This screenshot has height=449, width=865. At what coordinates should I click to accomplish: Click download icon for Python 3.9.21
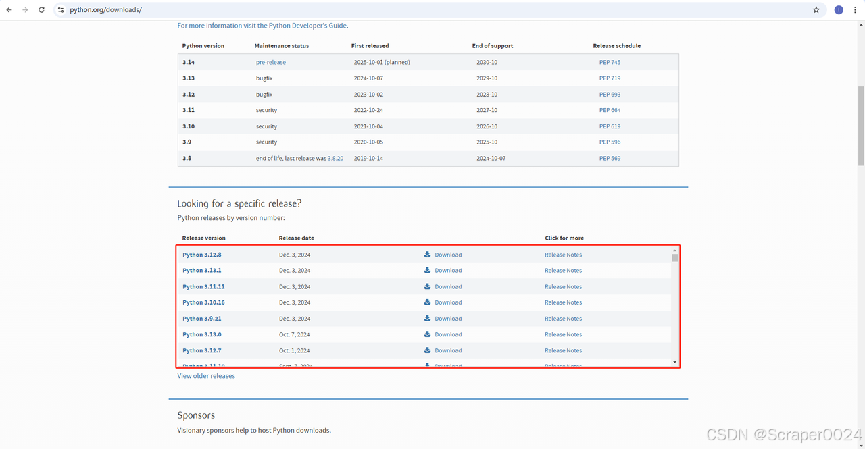click(427, 318)
